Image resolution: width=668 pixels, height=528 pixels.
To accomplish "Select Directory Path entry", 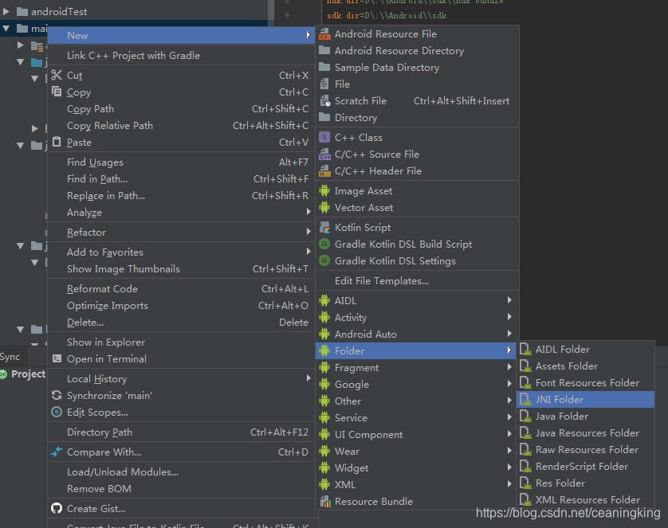I will point(181,432).
